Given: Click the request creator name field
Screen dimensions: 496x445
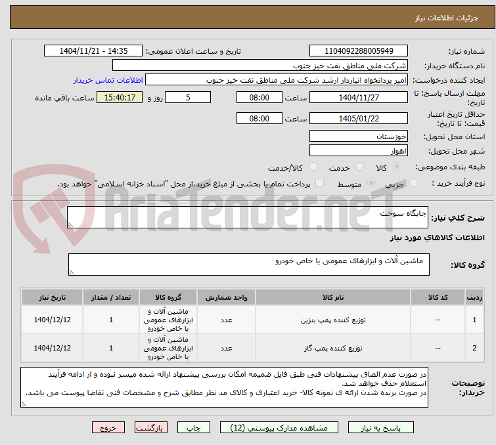Looking at the screenshot, I should click(x=277, y=80).
